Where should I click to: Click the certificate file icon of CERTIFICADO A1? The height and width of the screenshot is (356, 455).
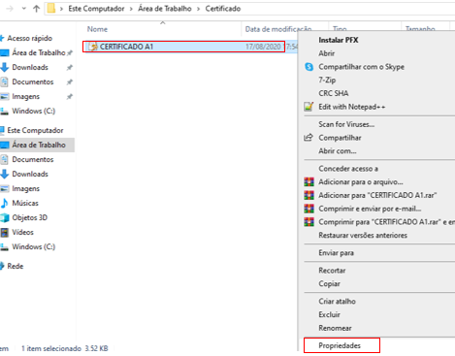(x=93, y=47)
